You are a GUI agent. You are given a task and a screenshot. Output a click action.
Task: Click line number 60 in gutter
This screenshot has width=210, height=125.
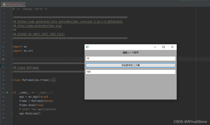[x=3, y=92]
